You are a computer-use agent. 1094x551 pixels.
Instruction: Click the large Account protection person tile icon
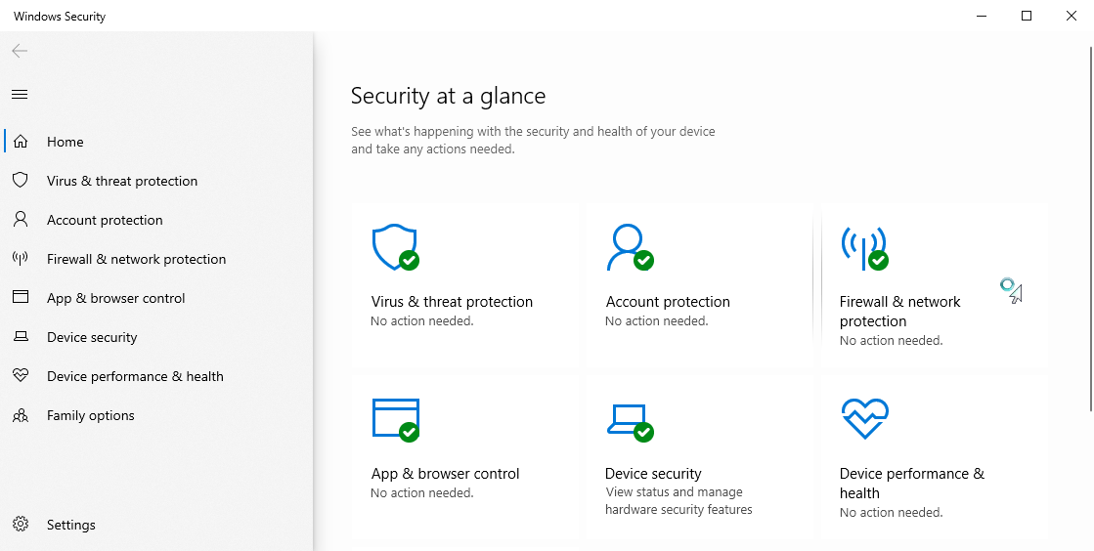[630, 247]
